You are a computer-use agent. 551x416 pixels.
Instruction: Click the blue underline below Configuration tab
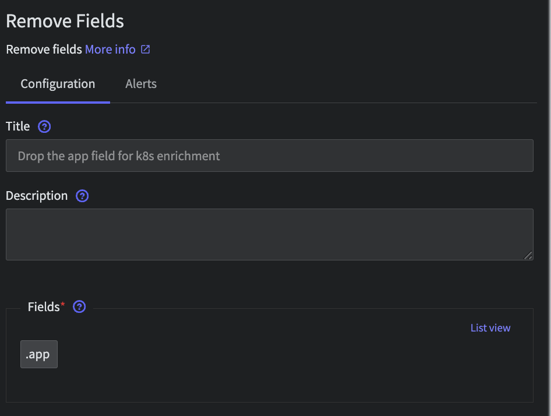[x=58, y=103]
